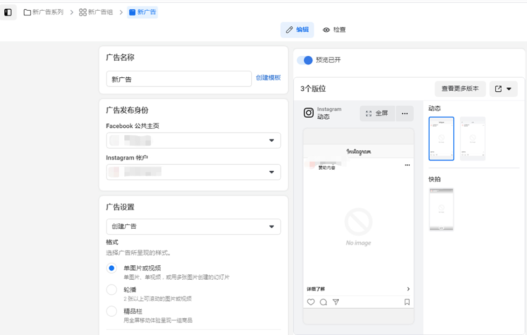Open the 创建广告 ad setup dropdown
527x335 pixels.
pos(194,227)
